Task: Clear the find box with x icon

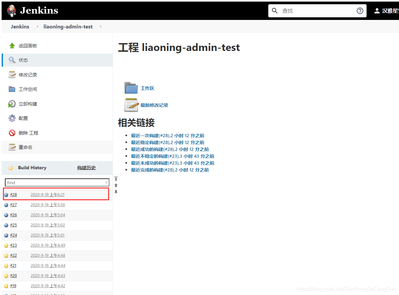Action: 106,183
